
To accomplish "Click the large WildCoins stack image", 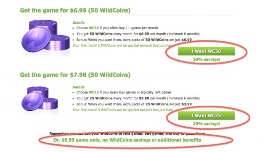I will (x=45, y=37).
